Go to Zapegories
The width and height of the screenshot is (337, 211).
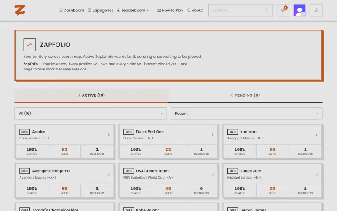pos(101,10)
